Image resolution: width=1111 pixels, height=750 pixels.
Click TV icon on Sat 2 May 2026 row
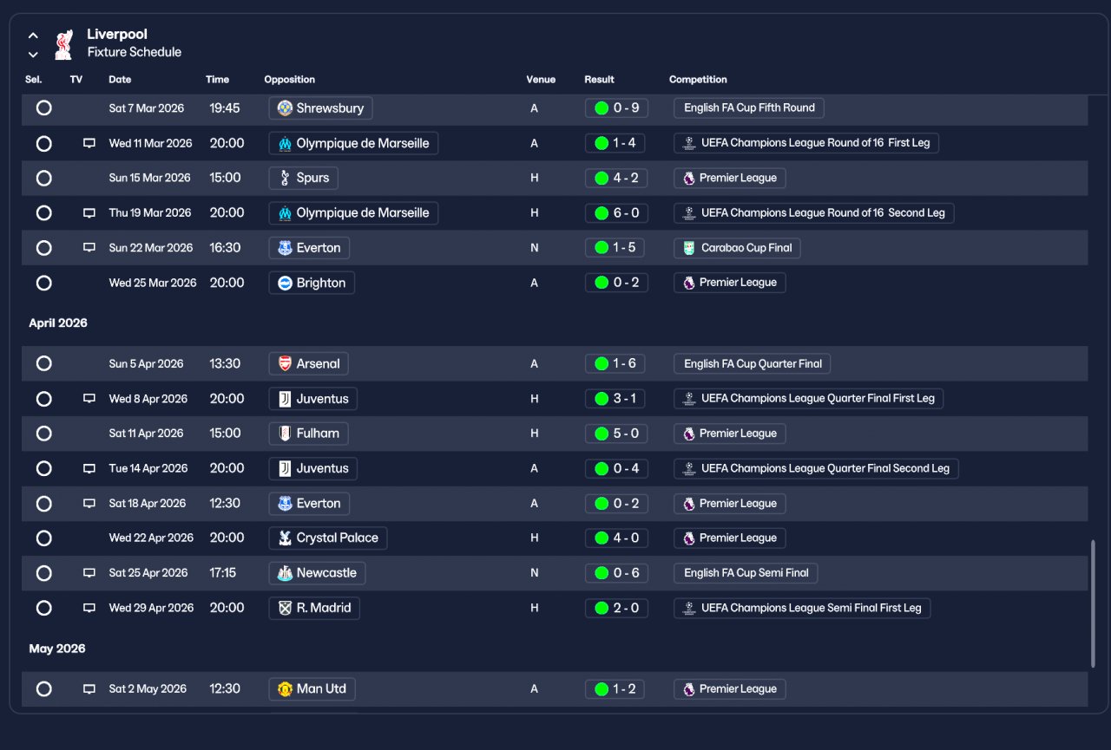[x=89, y=688]
